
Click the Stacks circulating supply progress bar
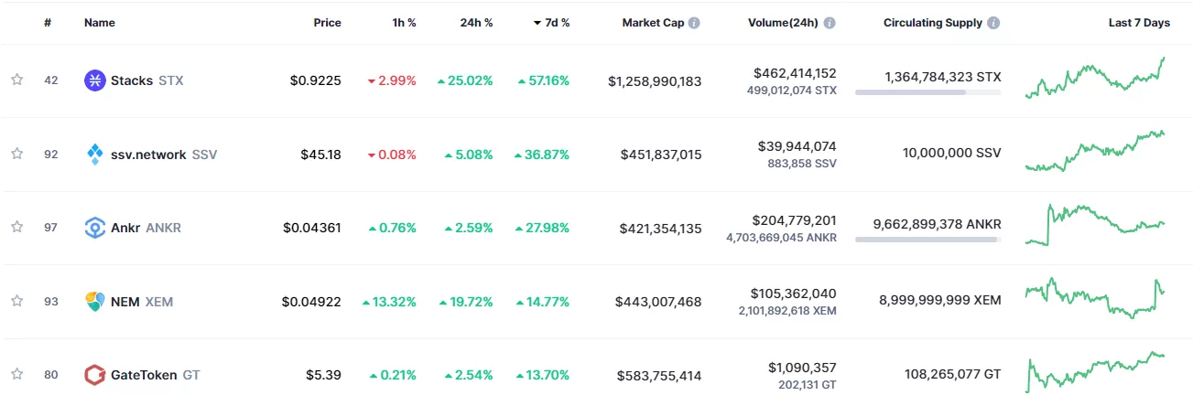click(x=928, y=92)
